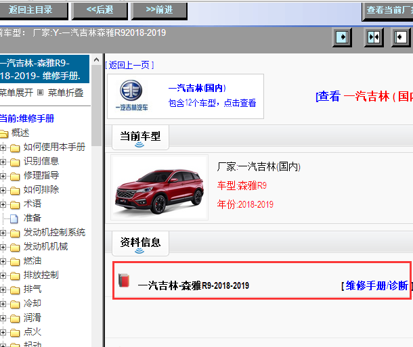Expand the 识别信息 tree node

(x=3, y=162)
